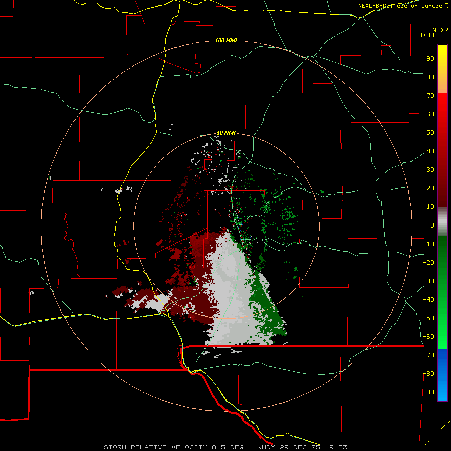Click the -80 knot label on scale
Viewport: 451px width, 451px height.
click(428, 374)
